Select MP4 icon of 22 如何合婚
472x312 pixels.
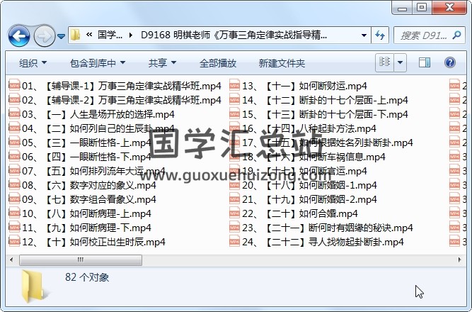234,213
